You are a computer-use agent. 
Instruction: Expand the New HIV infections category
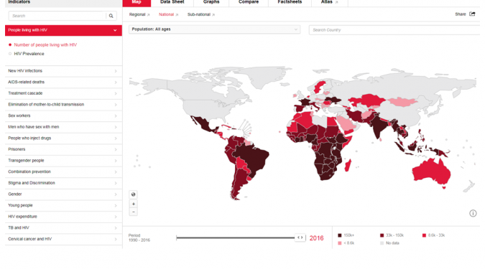(x=63, y=71)
